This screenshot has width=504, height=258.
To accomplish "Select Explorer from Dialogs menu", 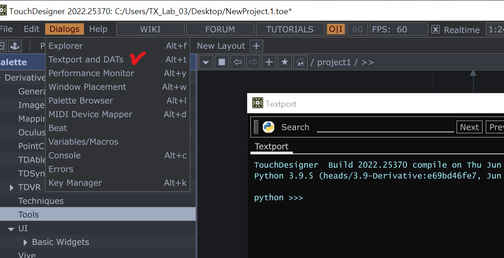I will [x=118, y=46].
